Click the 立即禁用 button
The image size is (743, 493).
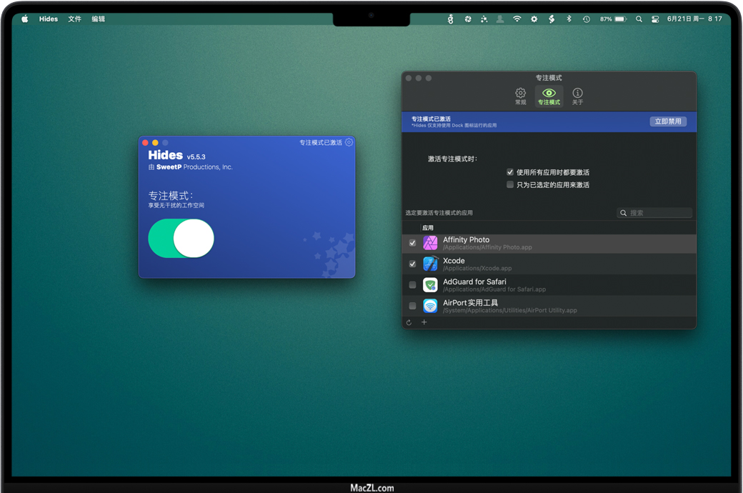pos(668,121)
